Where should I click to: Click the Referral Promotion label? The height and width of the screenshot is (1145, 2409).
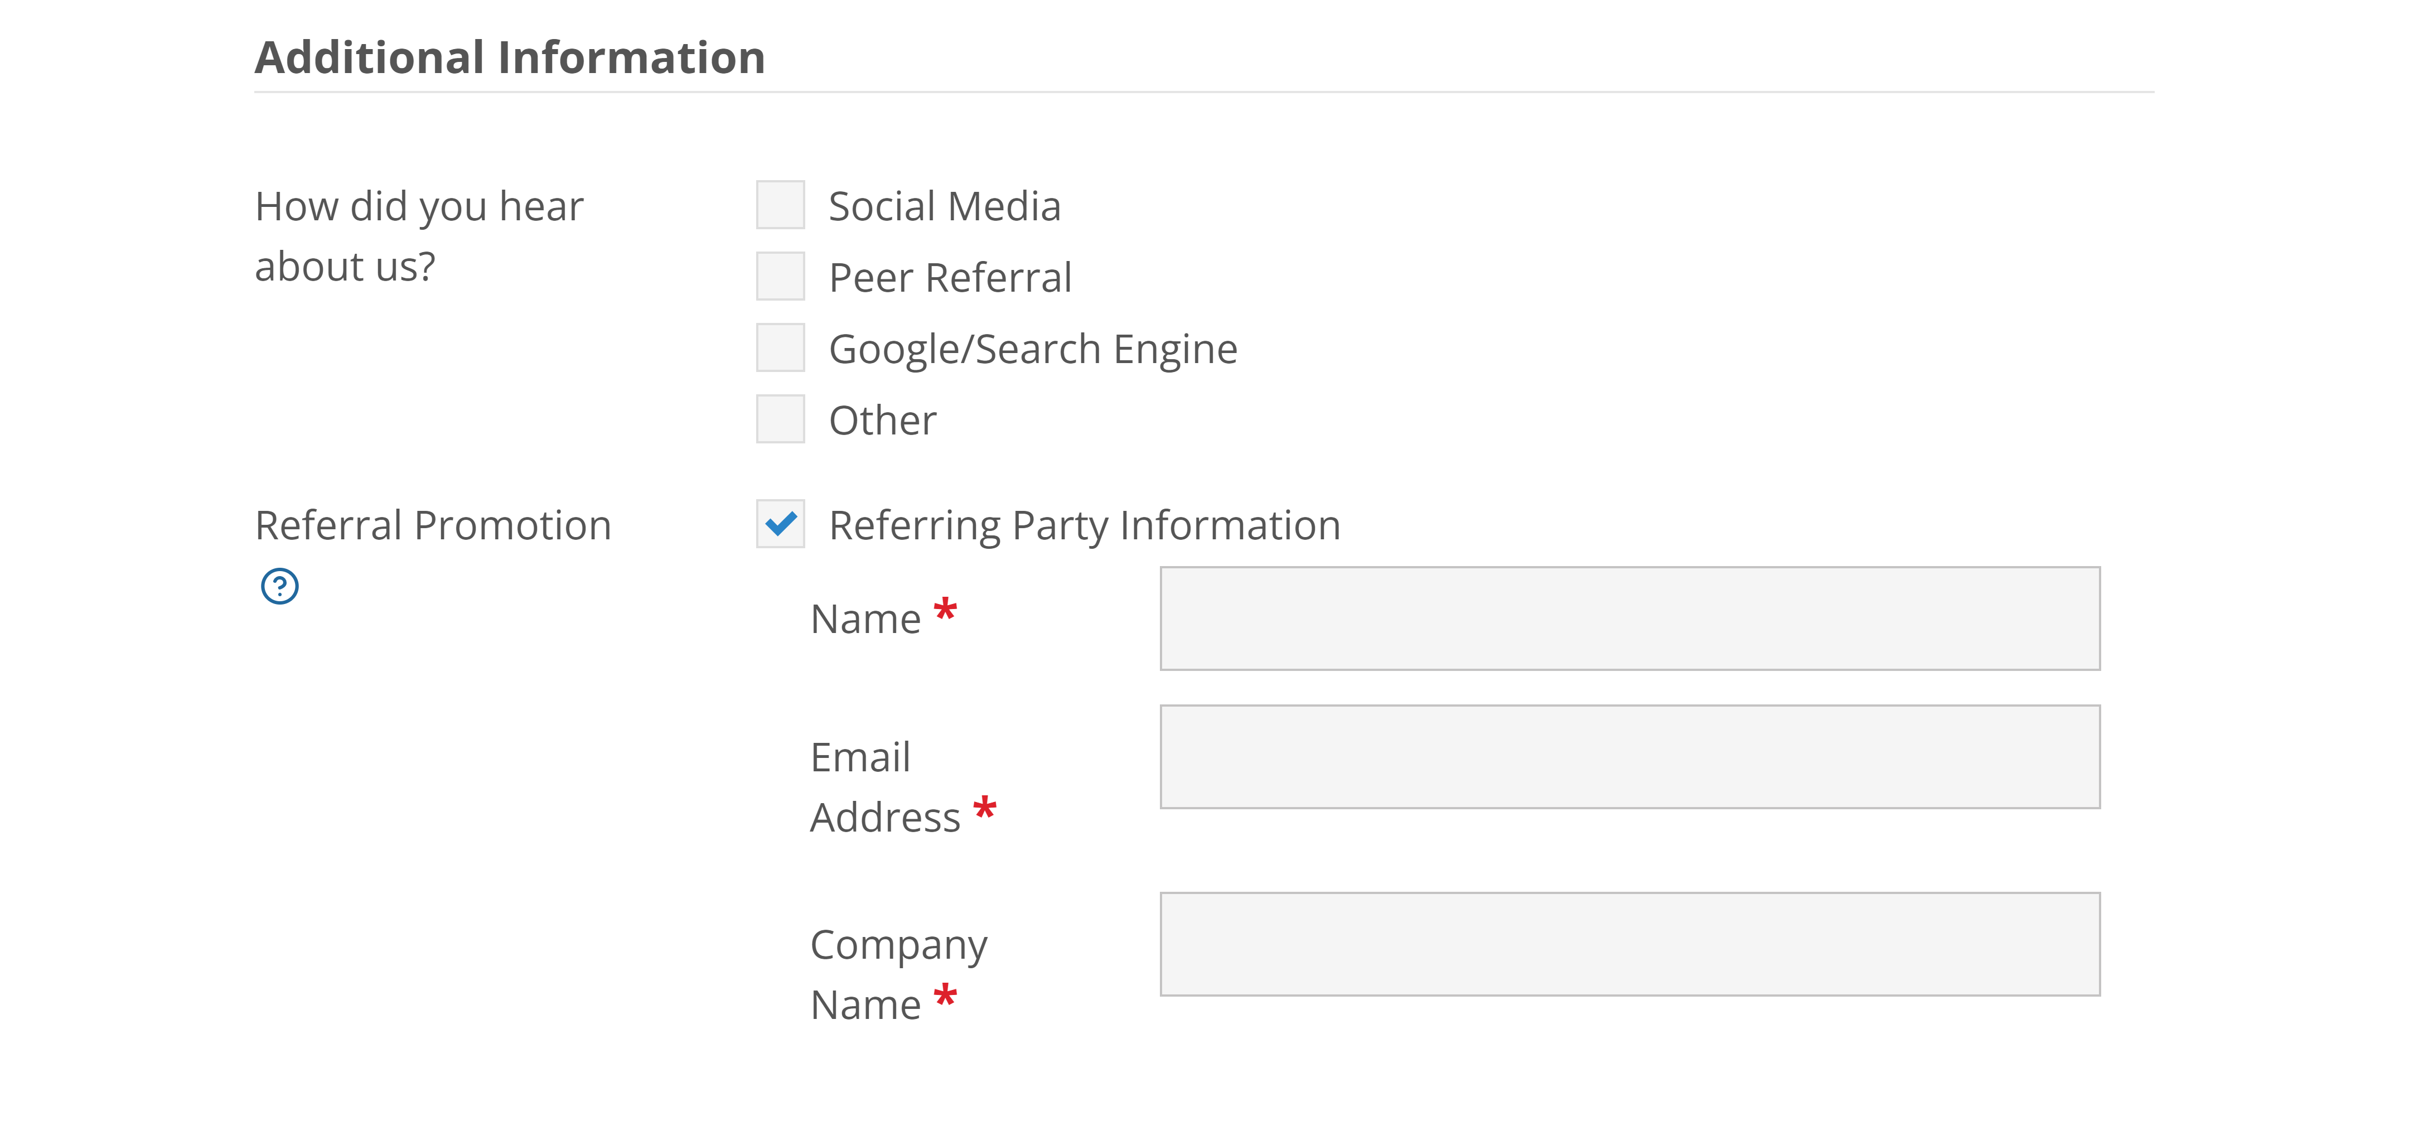[433, 526]
